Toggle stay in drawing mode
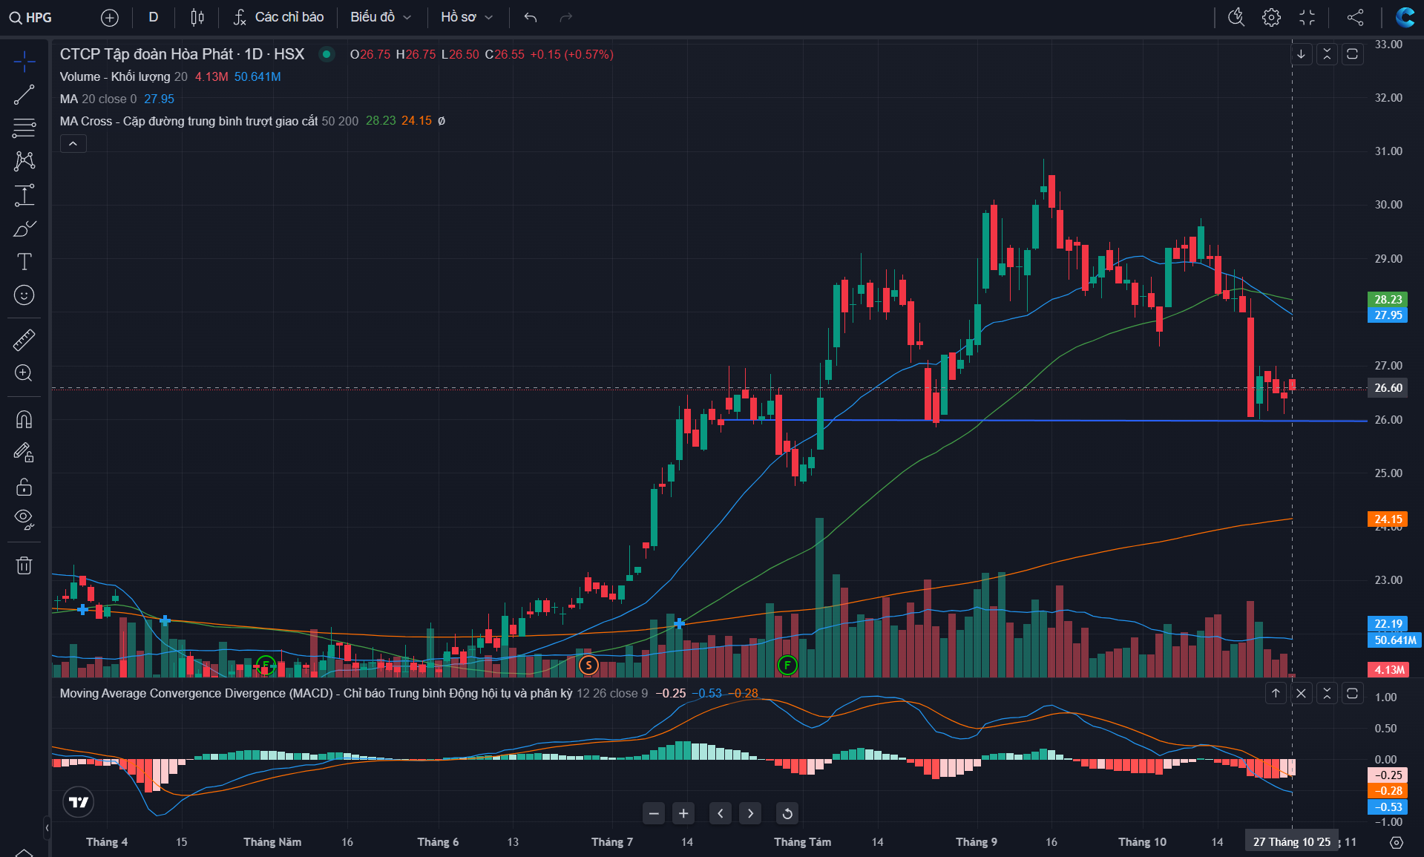The image size is (1424, 857). tap(24, 453)
